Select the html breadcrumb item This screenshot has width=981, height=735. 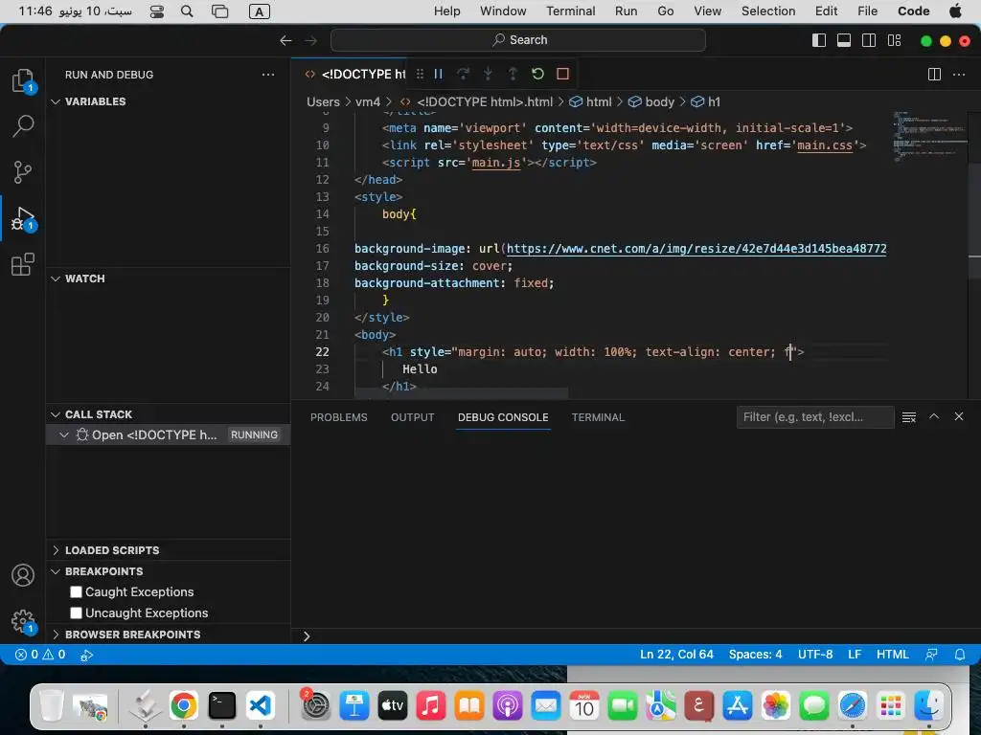[x=590, y=101]
